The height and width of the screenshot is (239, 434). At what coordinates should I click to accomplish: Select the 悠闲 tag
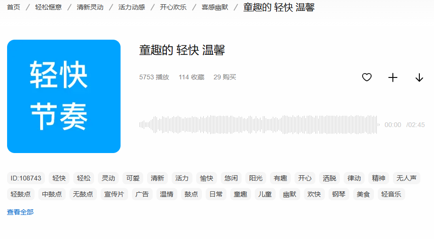(x=231, y=178)
